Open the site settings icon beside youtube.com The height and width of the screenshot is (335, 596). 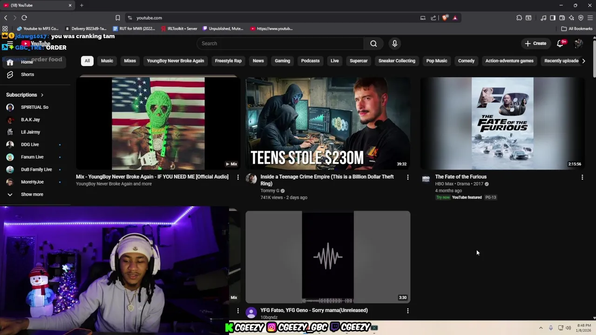[x=130, y=18]
